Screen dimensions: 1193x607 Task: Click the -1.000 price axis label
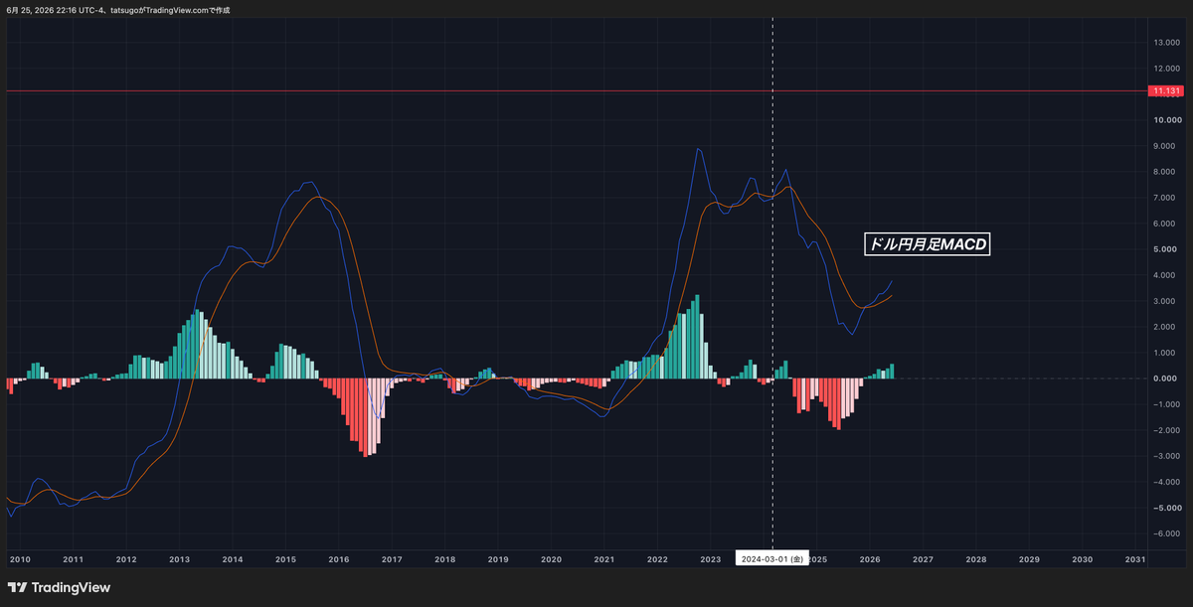tap(1164, 404)
